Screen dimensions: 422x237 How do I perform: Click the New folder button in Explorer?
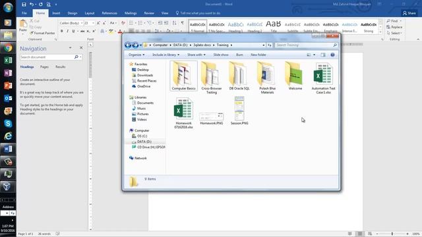pyautogui.click(x=258, y=55)
